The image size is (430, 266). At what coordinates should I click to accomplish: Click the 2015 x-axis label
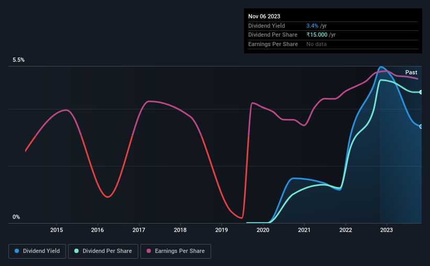point(57,230)
